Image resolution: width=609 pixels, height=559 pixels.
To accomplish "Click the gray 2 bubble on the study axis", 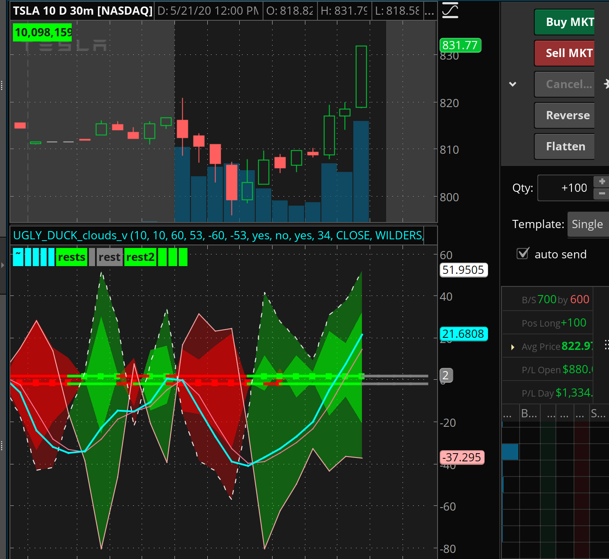I will pos(446,375).
